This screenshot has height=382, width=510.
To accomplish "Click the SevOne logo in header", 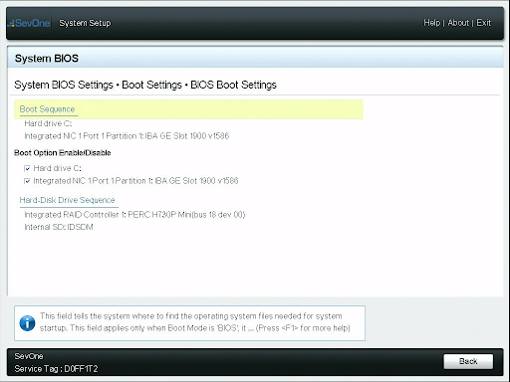I will (x=29, y=23).
